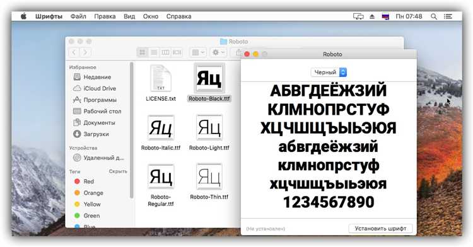Open the Вид menu
473x247 pixels.
[x=129, y=16]
